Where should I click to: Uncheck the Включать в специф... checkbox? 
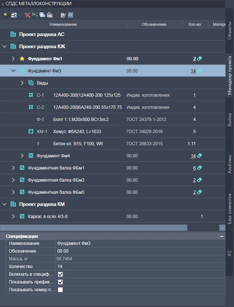coord(60,274)
